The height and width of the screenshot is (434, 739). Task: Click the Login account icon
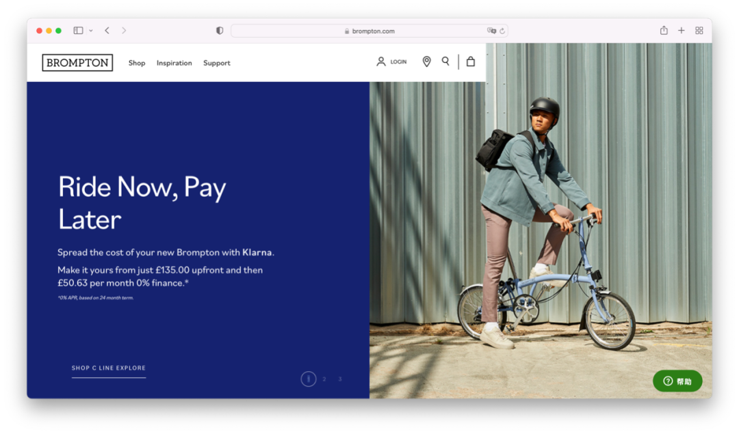381,62
